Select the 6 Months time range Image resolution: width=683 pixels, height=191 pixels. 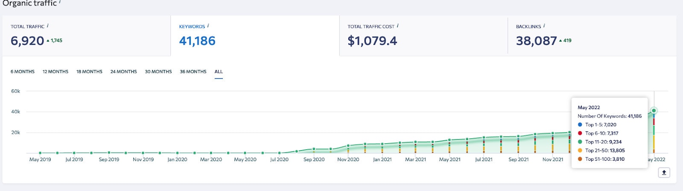(23, 72)
